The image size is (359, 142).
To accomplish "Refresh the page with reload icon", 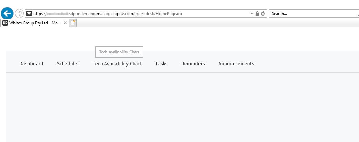I will click(x=263, y=14).
